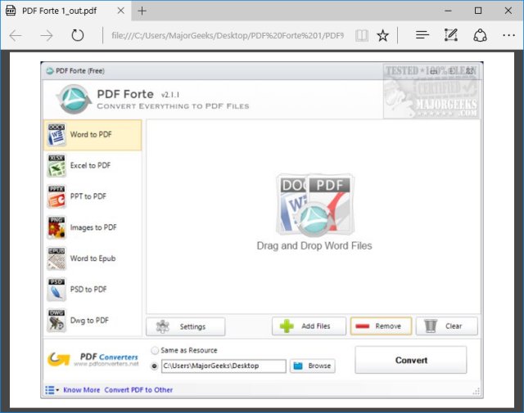
Task: Select the Same as Resource radio button
Action: (x=155, y=351)
